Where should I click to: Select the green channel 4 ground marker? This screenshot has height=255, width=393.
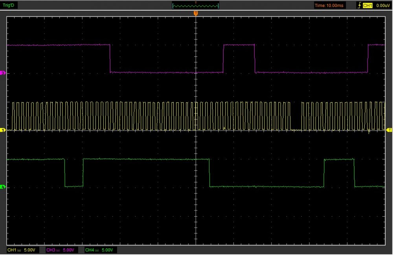coord(4,187)
